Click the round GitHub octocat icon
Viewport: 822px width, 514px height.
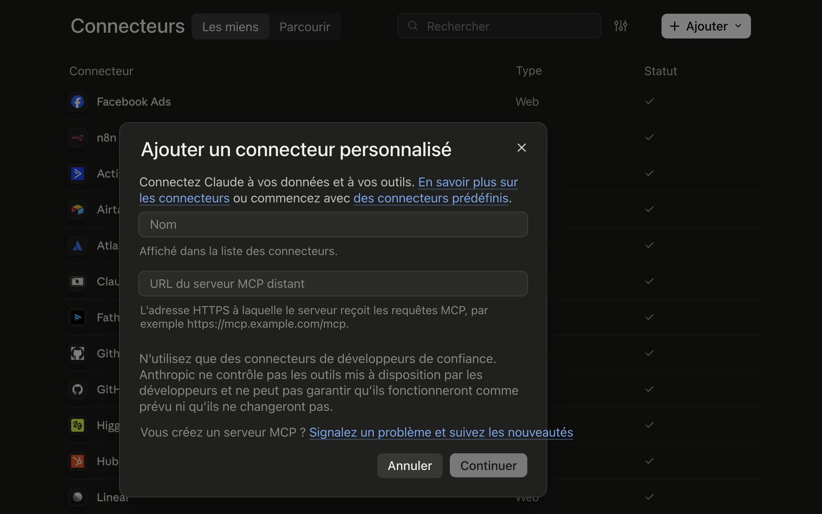77,389
